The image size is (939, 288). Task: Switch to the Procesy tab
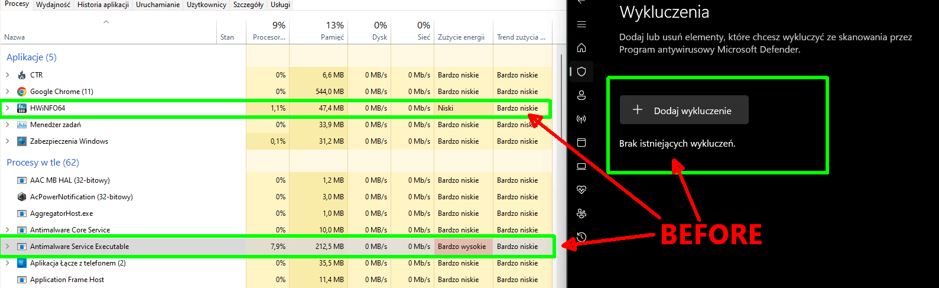click(17, 4)
